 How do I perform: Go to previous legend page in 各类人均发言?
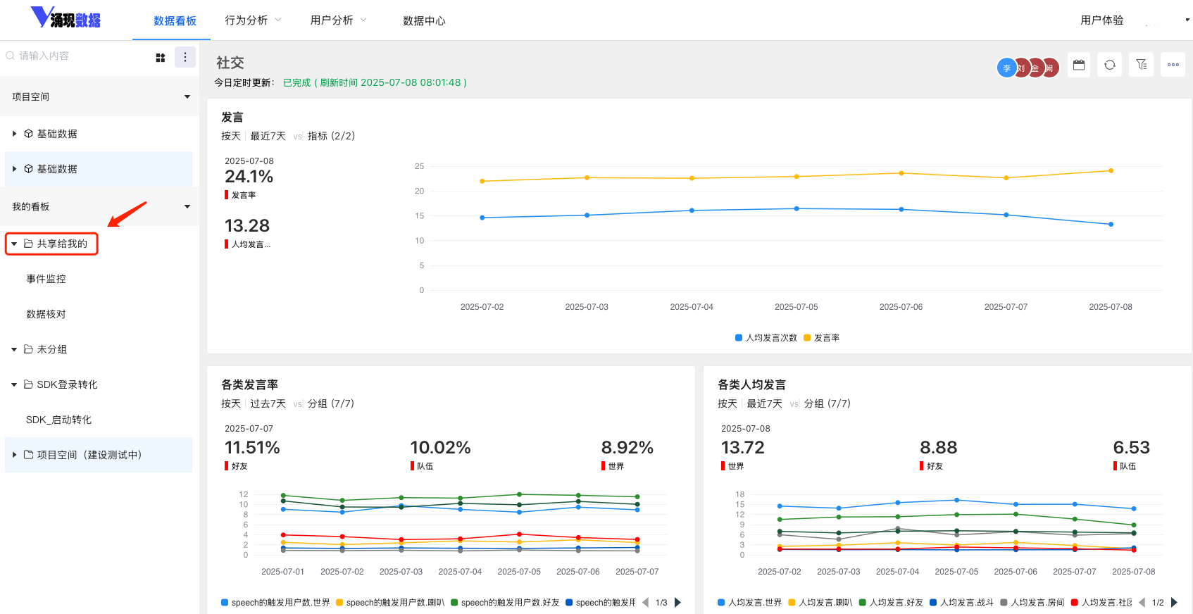[1142, 602]
